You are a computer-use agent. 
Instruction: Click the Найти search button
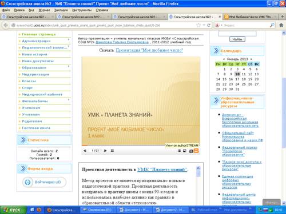[237, 39]
